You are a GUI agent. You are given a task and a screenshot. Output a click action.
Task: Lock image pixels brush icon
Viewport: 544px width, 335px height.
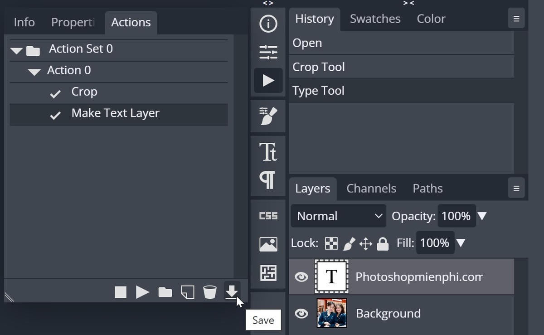click(x=349, y=244)
